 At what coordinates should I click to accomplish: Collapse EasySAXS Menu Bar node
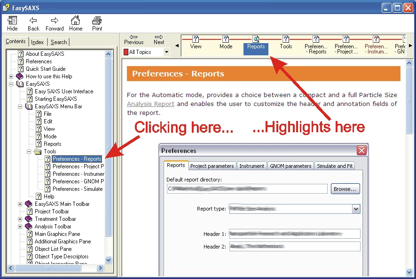coord(20,106)
